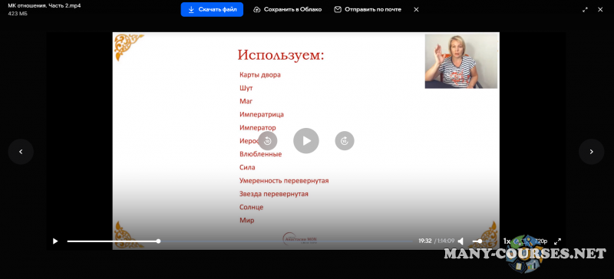Click the expand arrows icon in the top-right corner

tap(585, 9)
